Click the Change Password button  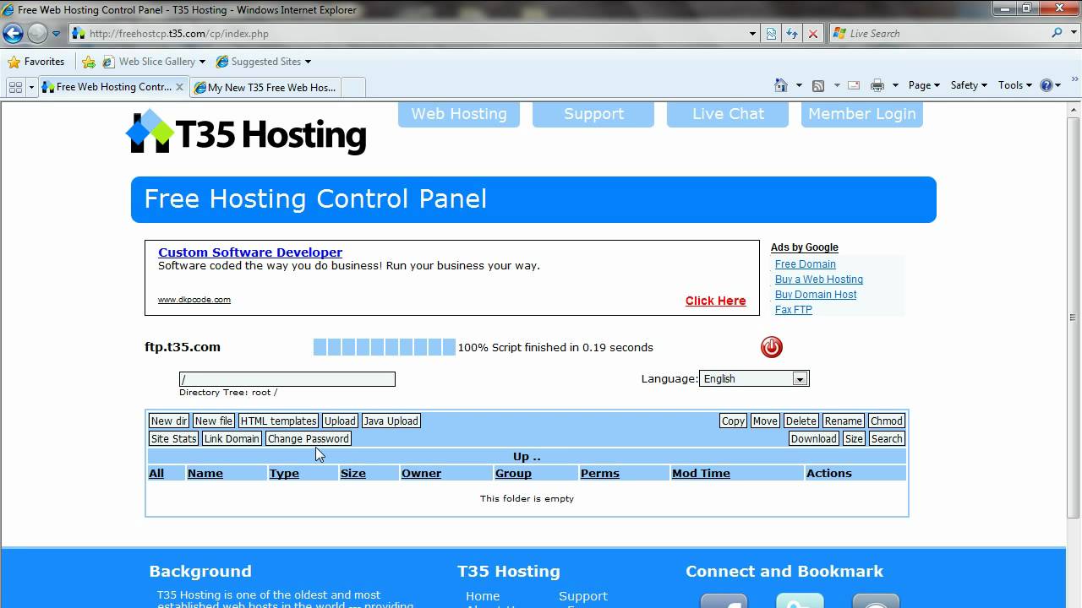[x=308, y=438]
